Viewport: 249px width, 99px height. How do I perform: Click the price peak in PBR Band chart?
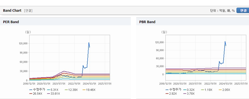tap(225, 42)
